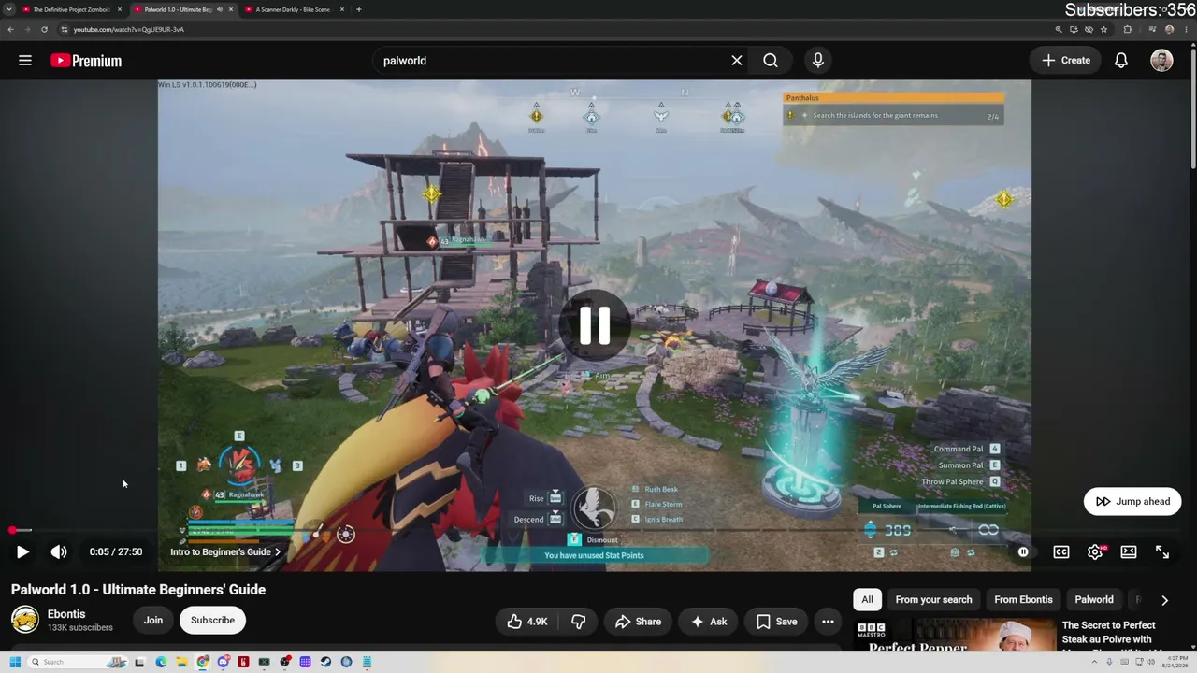Viewport: 1197px width, 673px height.
Task: Close The Definitive Project Zomboid tab
Action: click(x=120, y=9)
